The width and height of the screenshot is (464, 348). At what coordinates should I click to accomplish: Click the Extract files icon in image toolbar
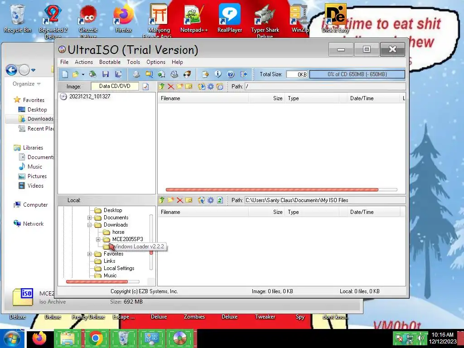202,87
